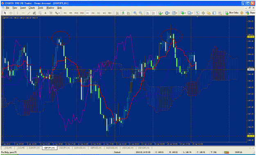Open the chart window system menu icon
The width and height of the screenshot is (256, 155).
(3, 8)
